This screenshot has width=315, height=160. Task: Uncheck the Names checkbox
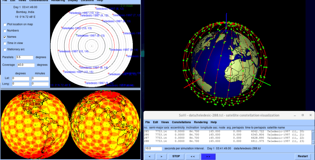(5, 37)
